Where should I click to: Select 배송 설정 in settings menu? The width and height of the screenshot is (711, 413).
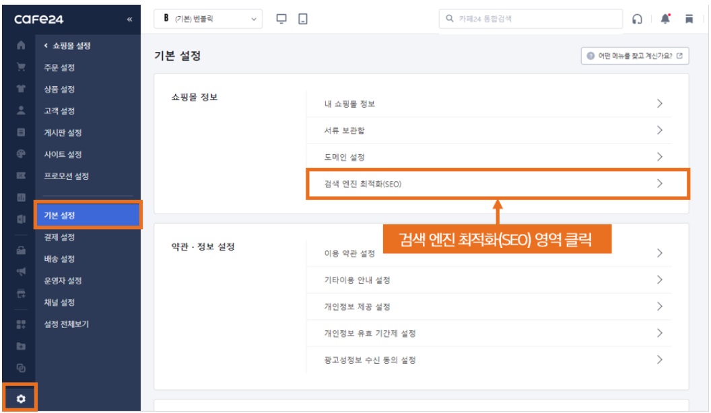[x=59, y=259]
